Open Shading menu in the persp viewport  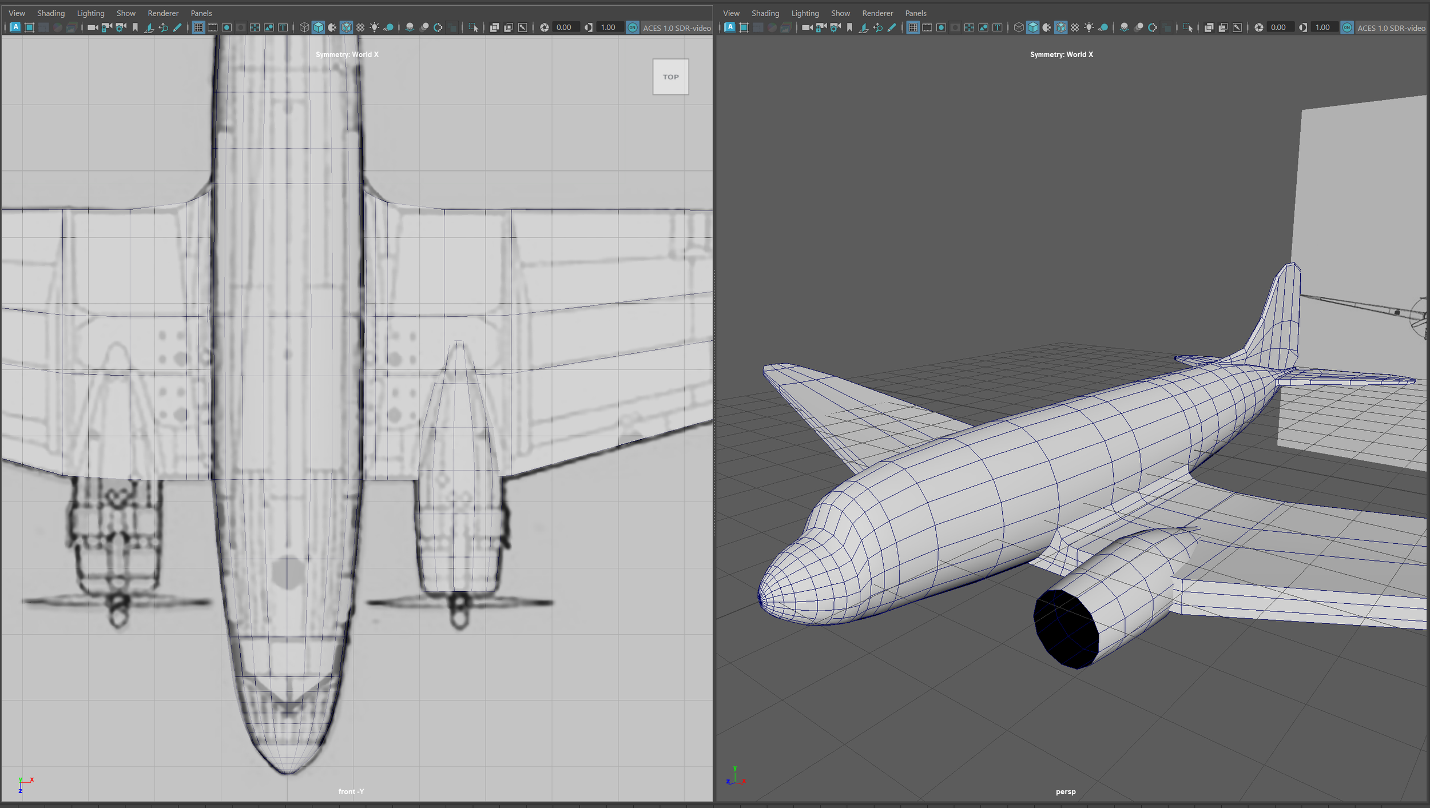(x=765, y=13)
